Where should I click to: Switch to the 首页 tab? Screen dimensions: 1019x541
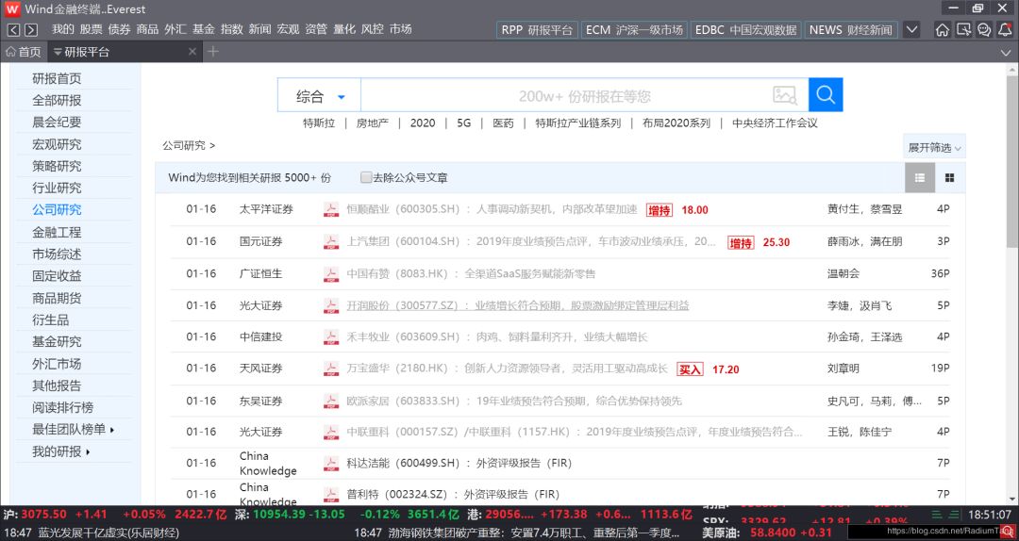24,52
